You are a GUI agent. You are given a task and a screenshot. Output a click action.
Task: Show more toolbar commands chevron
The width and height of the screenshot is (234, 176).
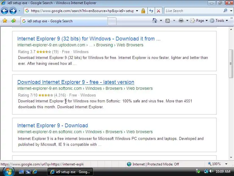[x=231, y=18]
